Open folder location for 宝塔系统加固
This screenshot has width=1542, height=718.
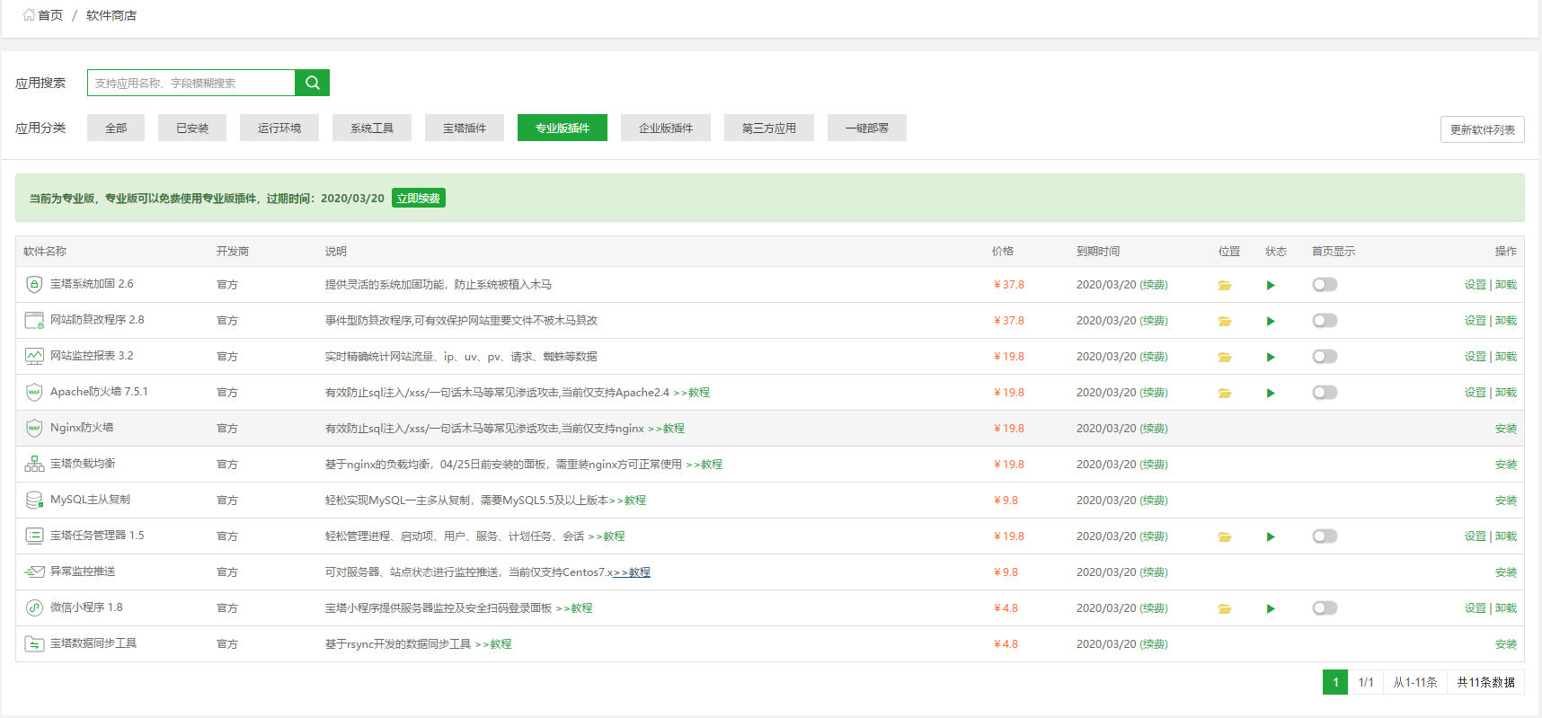pyautogui.click(x=1224, y=286)
